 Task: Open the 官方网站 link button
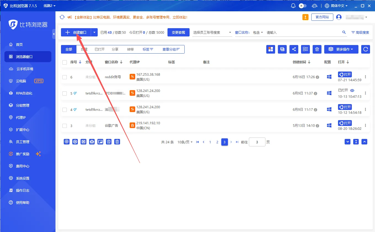[322, 17]
